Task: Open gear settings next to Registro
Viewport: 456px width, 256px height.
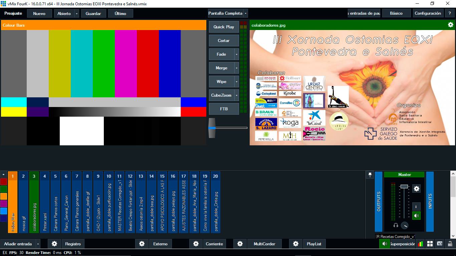Action: [54, 244]
